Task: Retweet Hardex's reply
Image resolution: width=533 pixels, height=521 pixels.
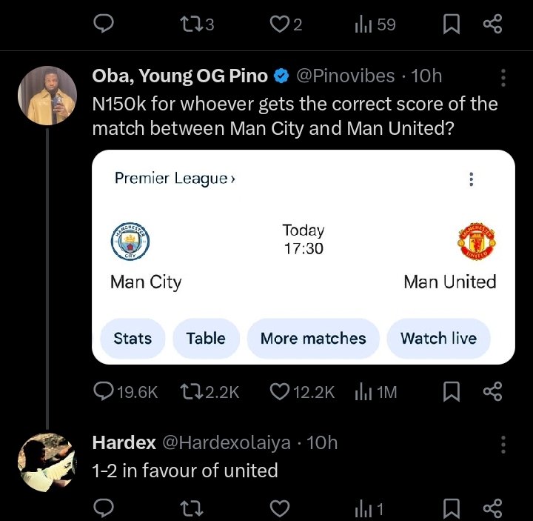Action: (x=191, y=508)
